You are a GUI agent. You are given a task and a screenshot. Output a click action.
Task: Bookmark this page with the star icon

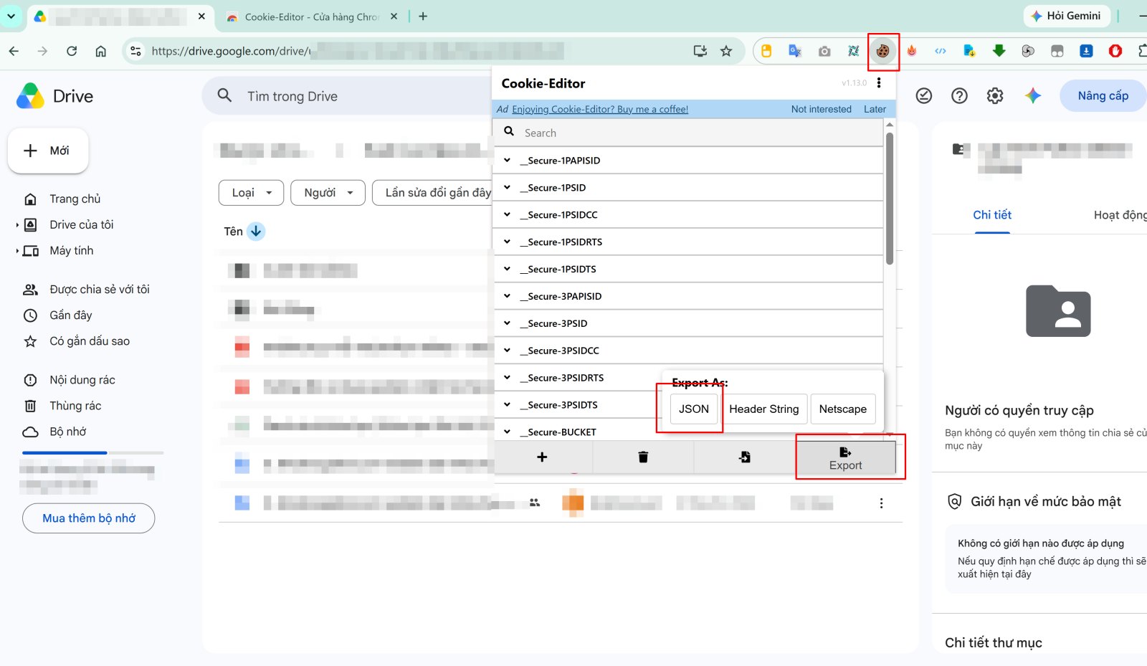[x=726, y=51]
